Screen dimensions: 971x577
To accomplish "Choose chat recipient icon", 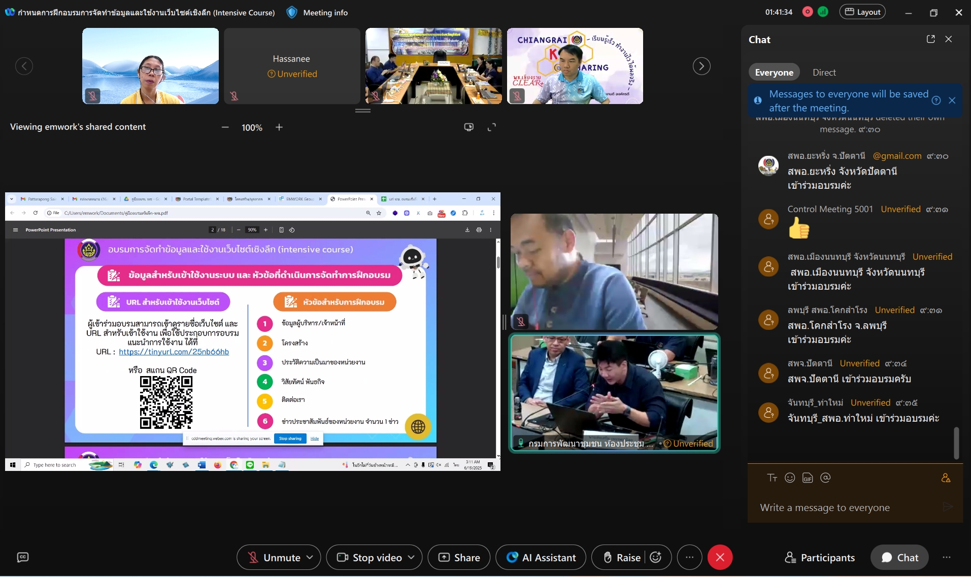I will pos(946,478).
